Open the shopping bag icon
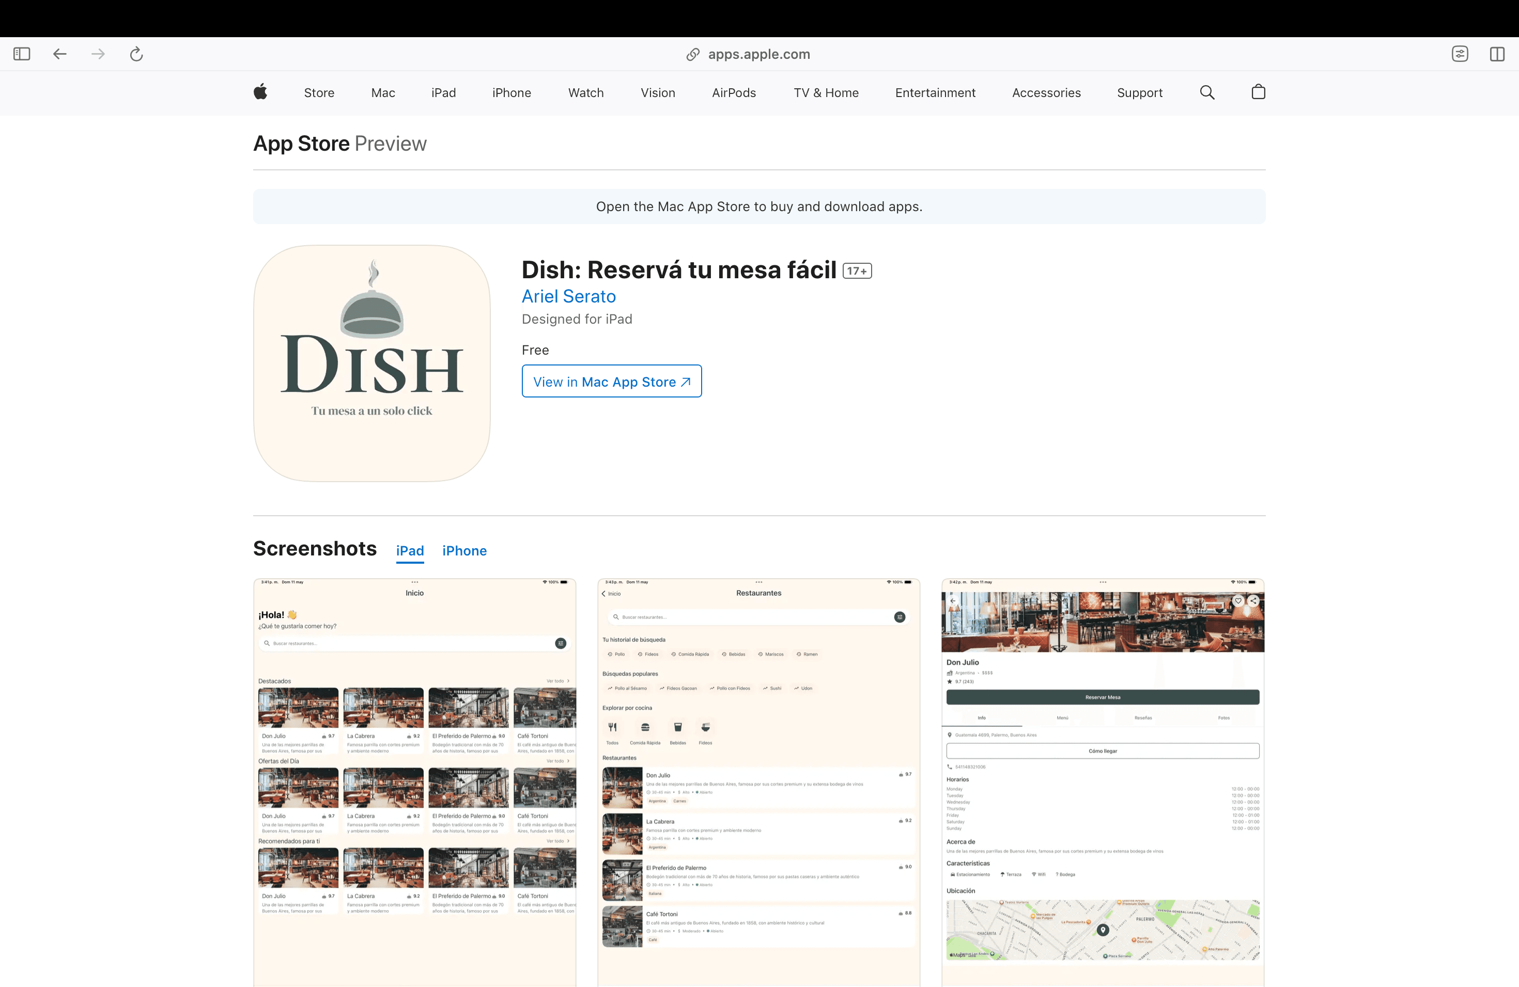Image resolution: width=1519 pixels, height=987 pixels. click(1258, 92)
